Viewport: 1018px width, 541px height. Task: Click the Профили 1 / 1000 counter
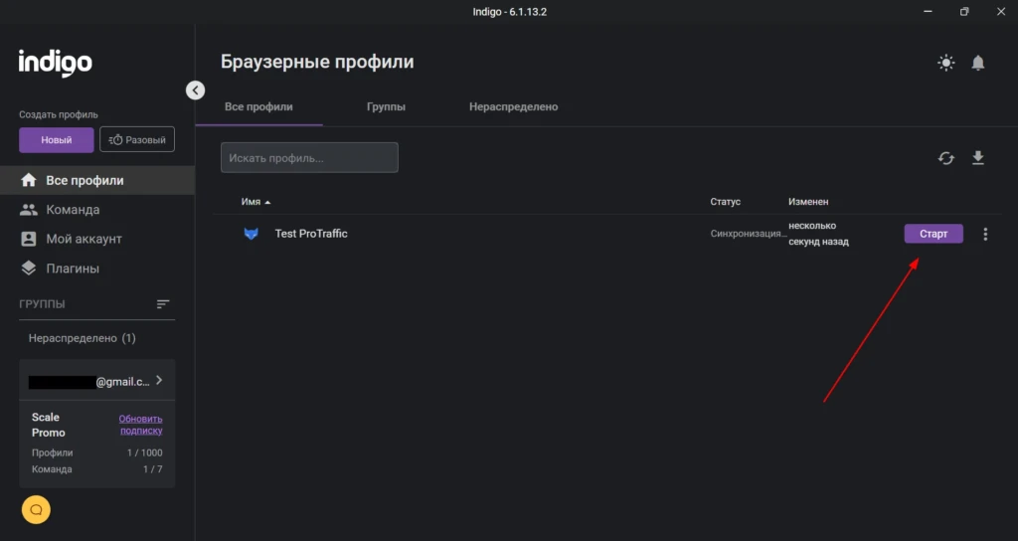coord(96,452)
